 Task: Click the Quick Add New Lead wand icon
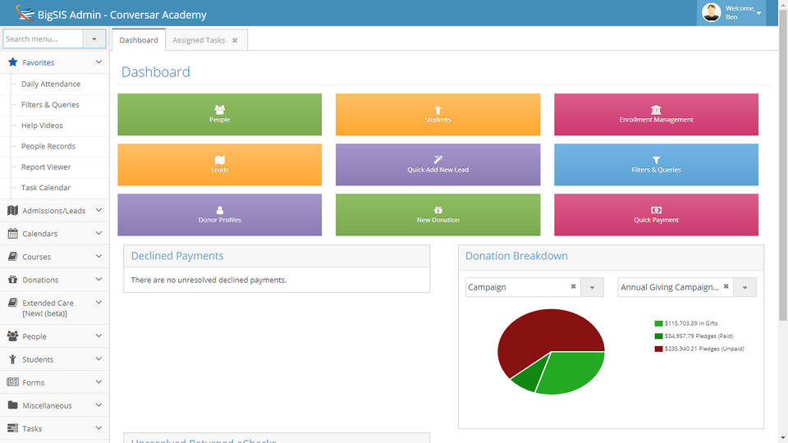click(438, 160)
